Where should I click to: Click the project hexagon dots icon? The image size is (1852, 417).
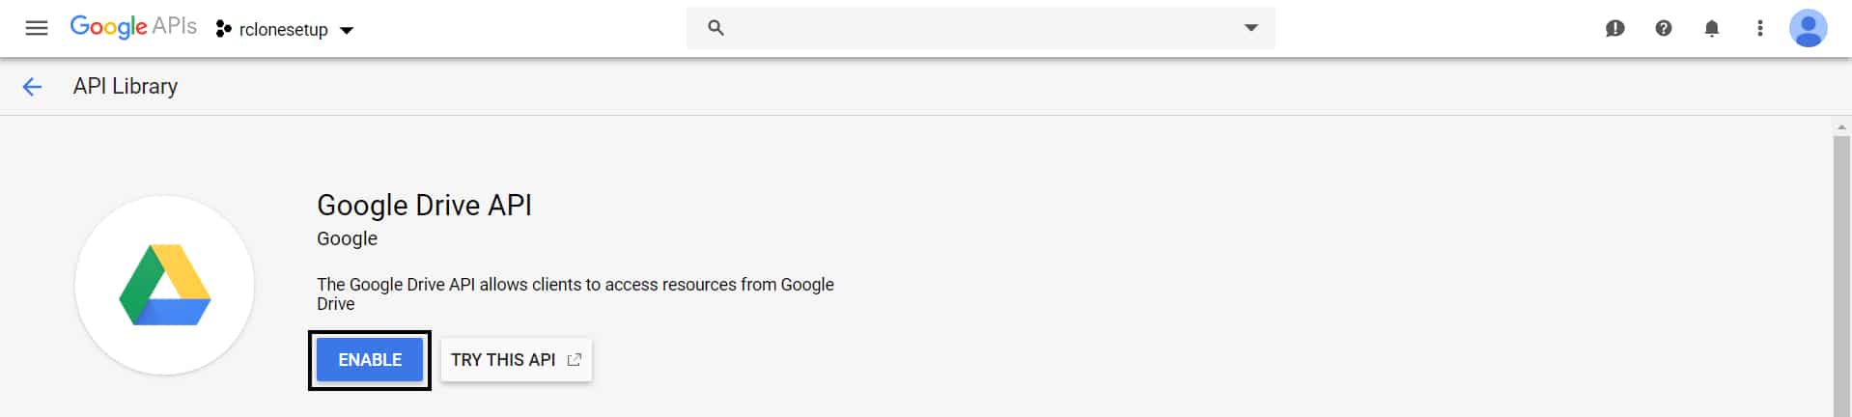tap(224, 29)
